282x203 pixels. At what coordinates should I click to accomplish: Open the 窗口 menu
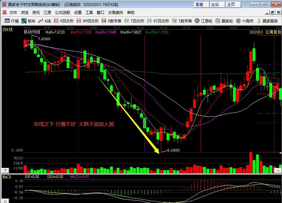[x=100, y=13]
